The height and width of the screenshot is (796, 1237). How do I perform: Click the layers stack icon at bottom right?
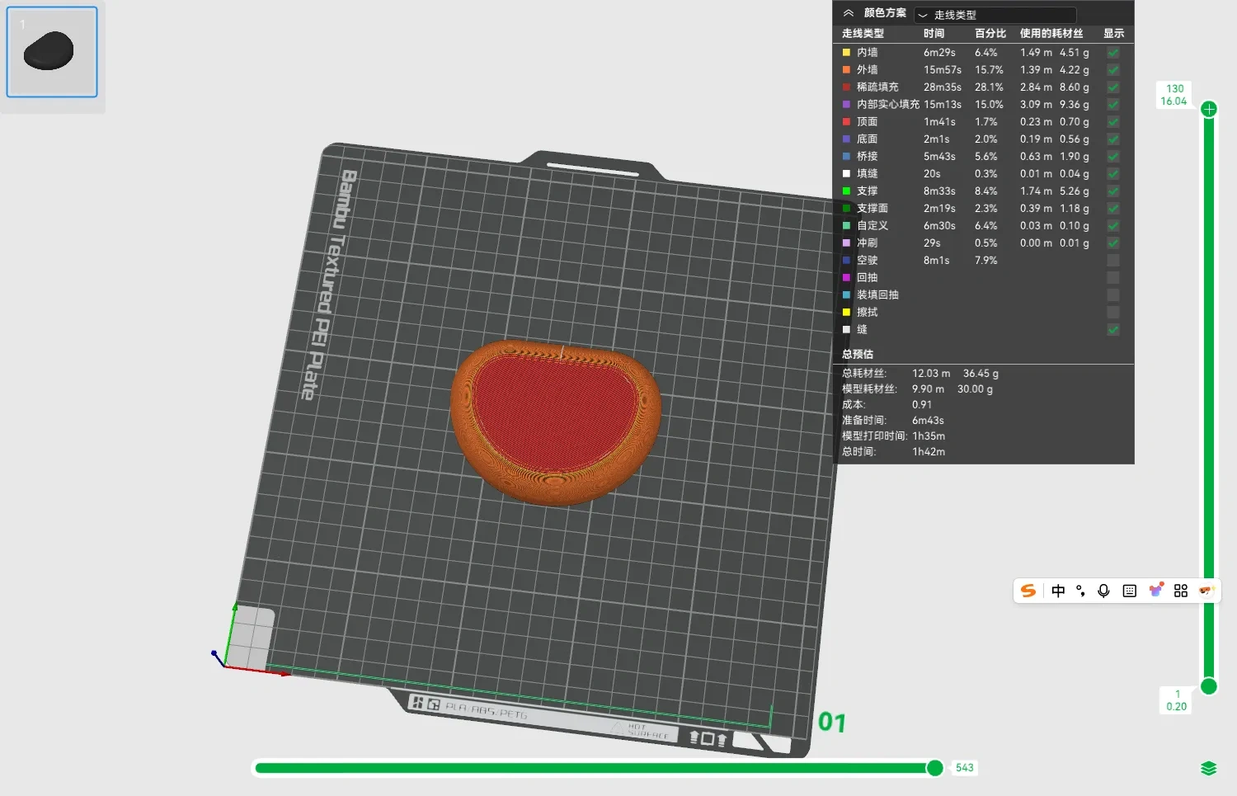[1208, 769]
